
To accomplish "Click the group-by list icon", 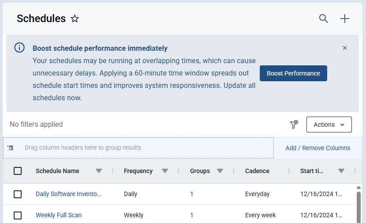I will (x=11, y=148).
